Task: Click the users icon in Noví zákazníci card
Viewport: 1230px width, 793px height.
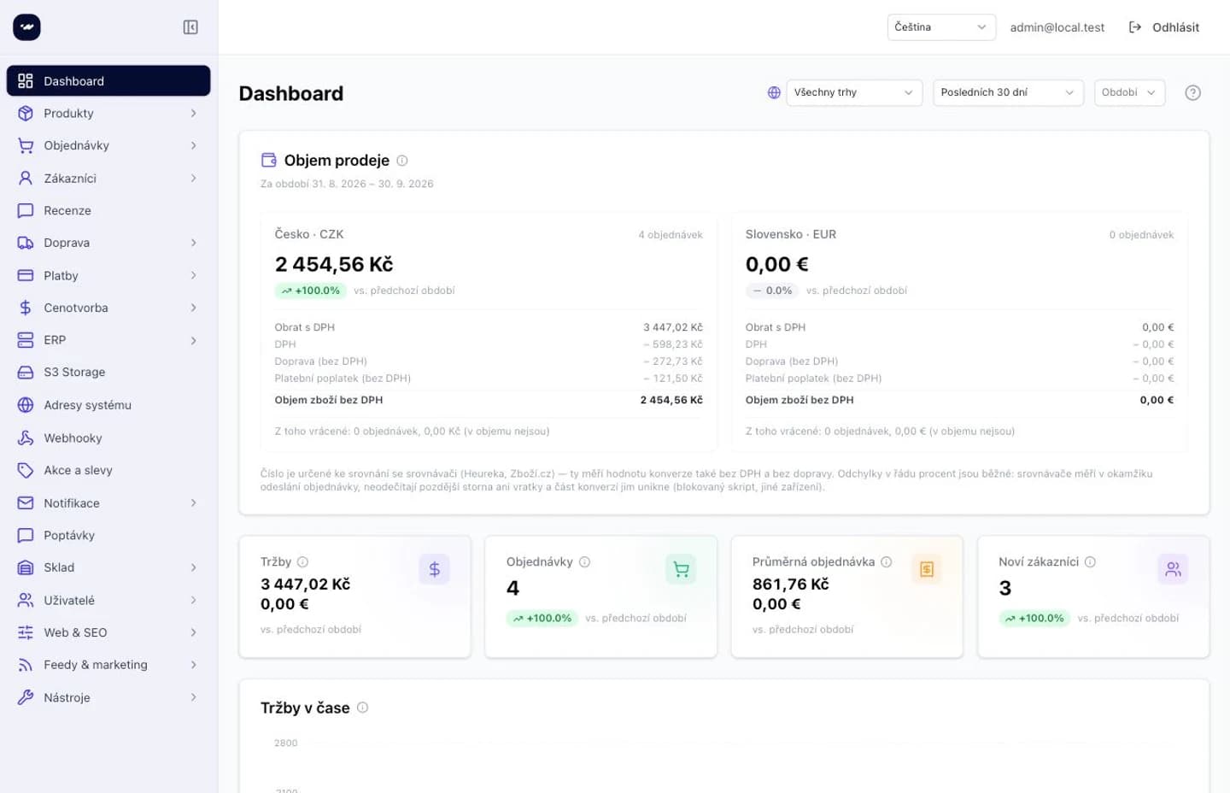Action: 1173,569
